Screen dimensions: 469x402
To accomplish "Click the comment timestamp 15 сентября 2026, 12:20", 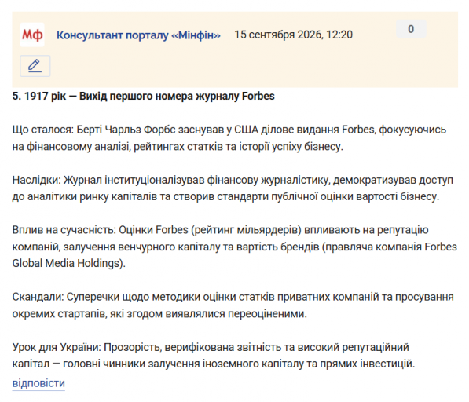I will [294, 35].
